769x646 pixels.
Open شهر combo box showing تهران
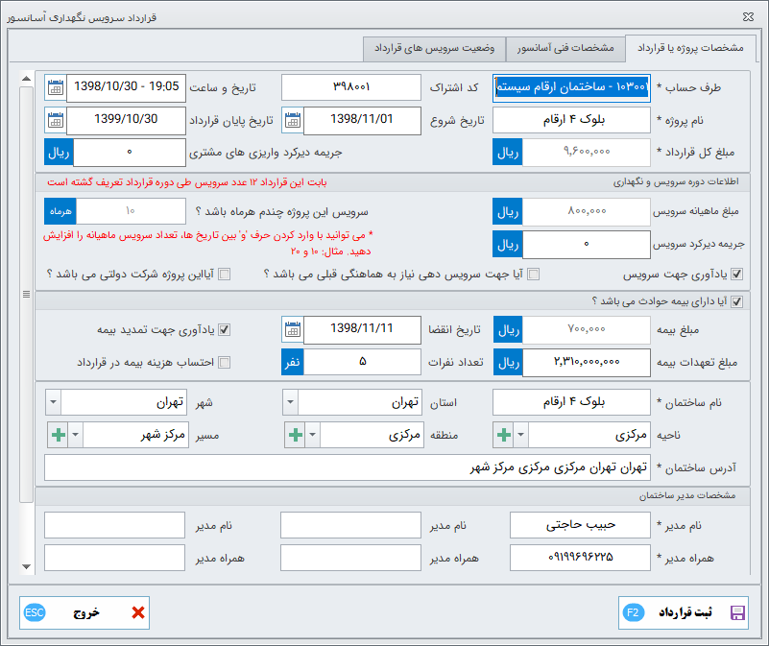tap(116, 402)
